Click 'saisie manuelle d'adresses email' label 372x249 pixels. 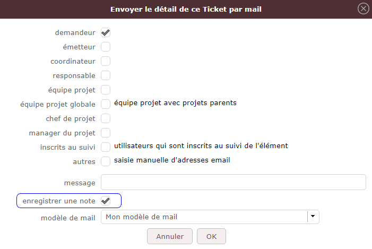pos(172,160)
